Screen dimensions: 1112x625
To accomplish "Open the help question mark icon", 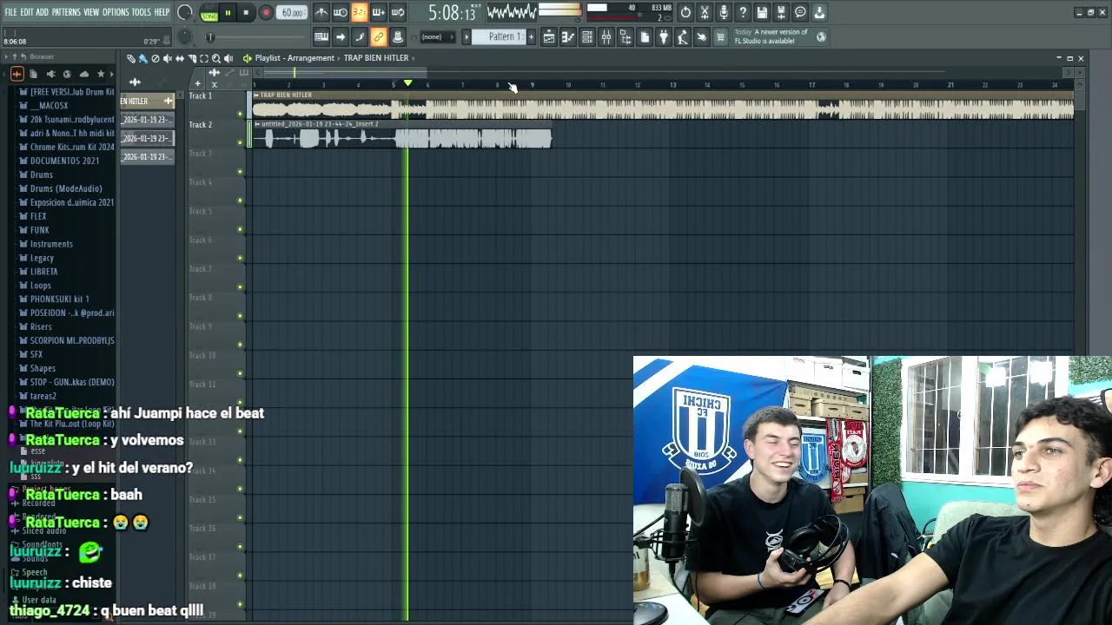I will [743, 12].
